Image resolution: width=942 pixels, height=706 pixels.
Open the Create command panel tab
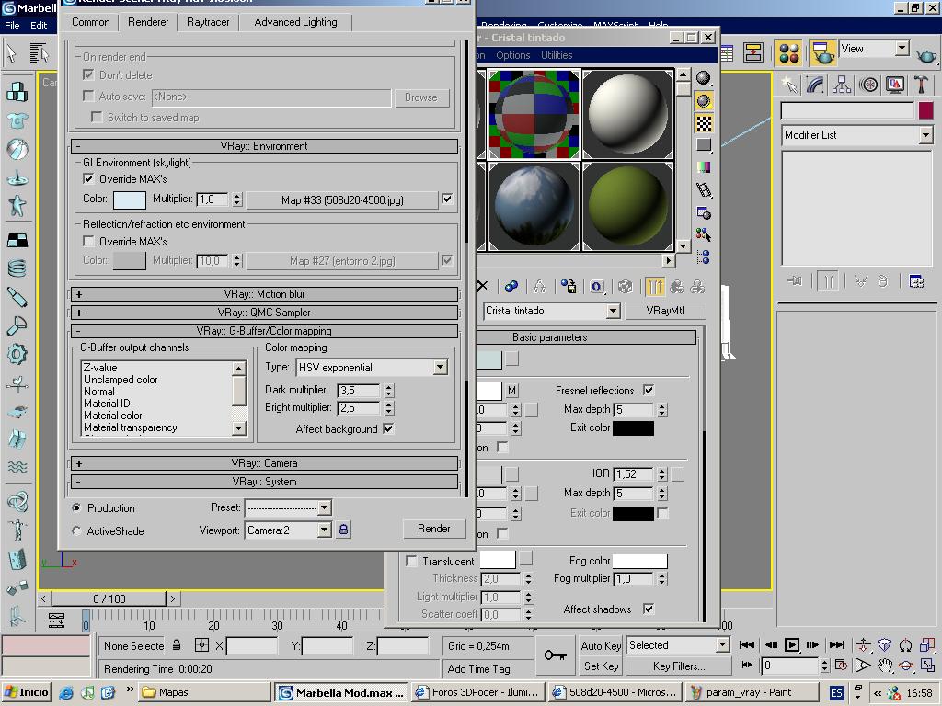click(x=788, y=85)
